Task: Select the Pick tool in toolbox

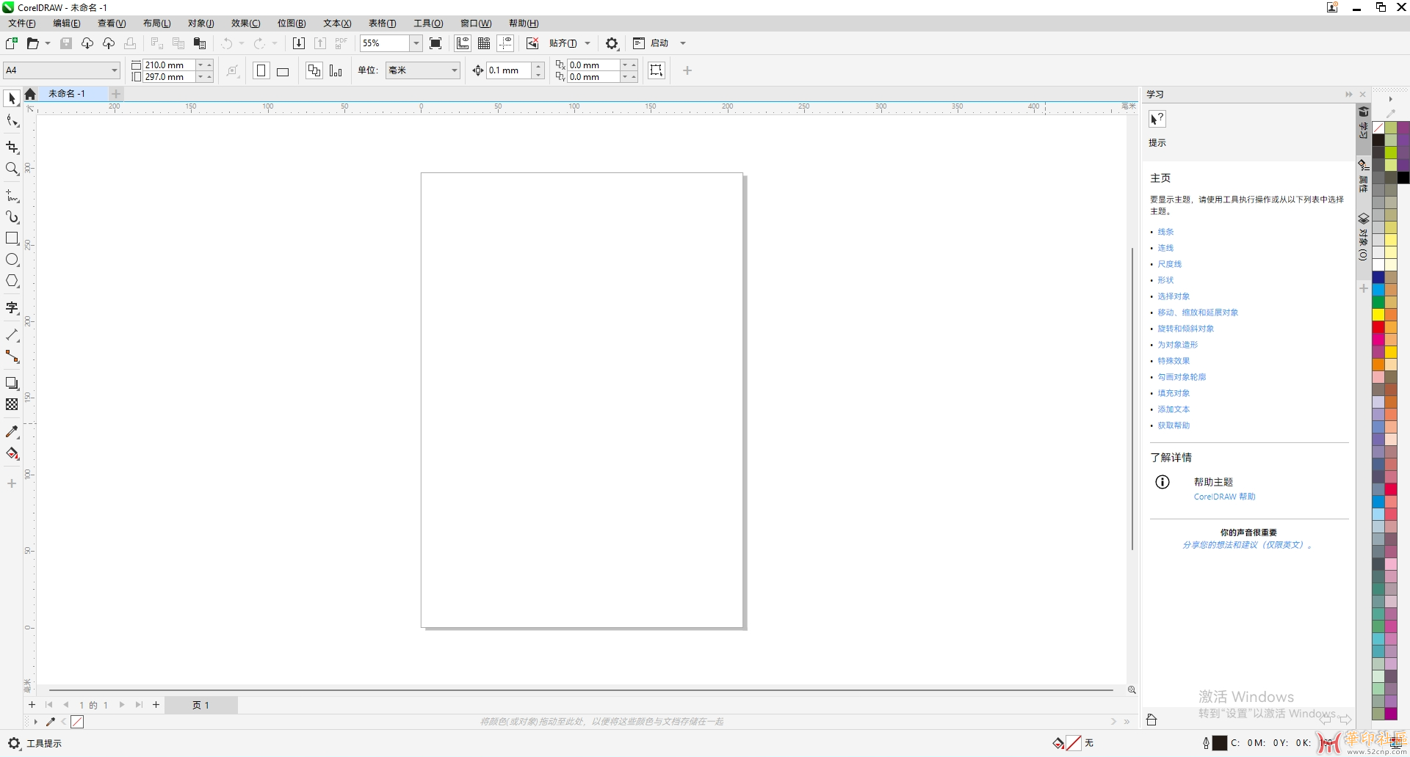Action: (x=12, y=98)
